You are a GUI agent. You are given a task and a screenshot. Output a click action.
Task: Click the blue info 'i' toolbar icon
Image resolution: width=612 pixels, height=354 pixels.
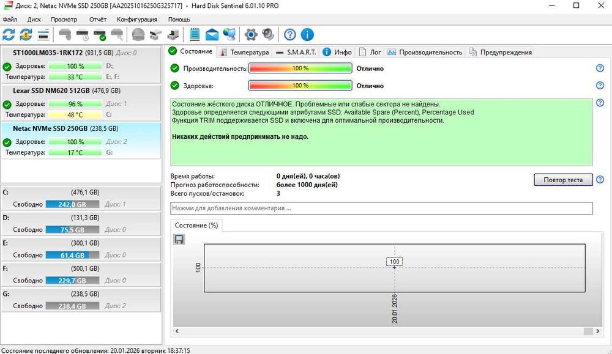[x=307, y=35]
